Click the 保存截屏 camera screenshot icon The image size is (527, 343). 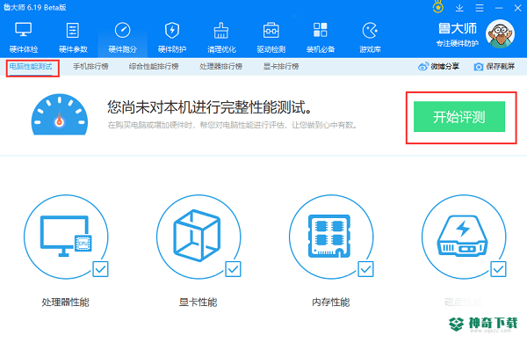coord(479,67)
